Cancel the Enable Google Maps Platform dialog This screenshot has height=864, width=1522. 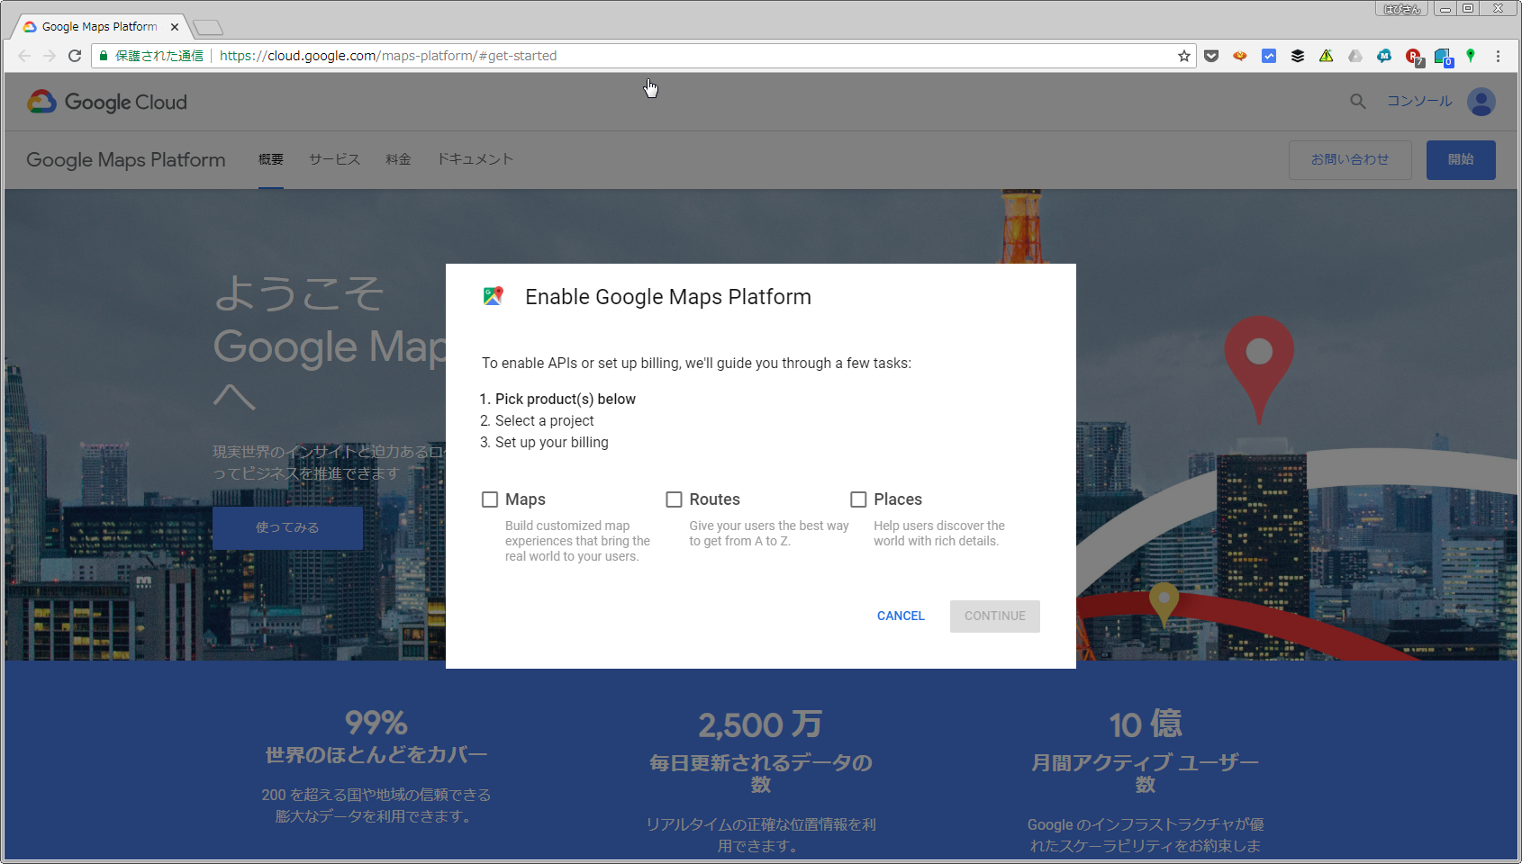click(901, 616)
